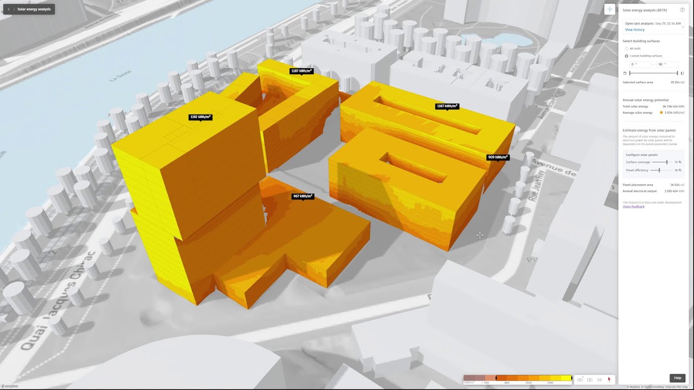The height and width of the screenshot is (390, 694).
Task: Choose Custom building surfaces option
Action: click(627, 56)
